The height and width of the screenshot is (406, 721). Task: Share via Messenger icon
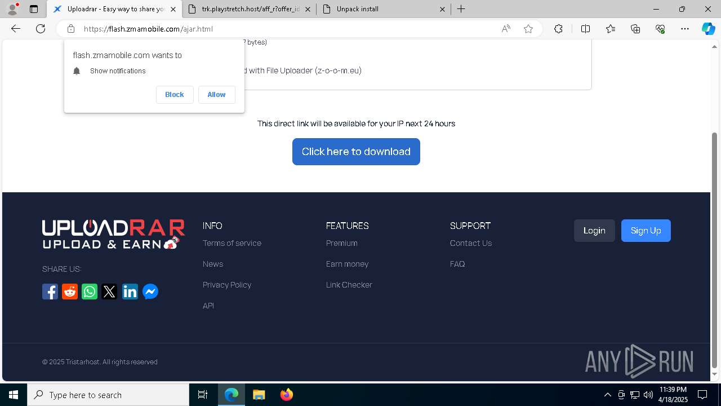click(x=150, y=292)
